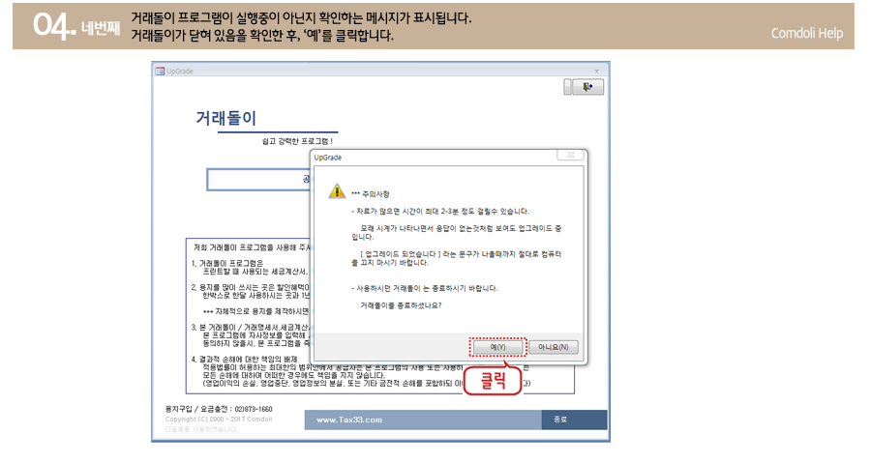The width and height of the screenshot is (871, 463).
Task: Click the "UpGrade" title of the warning dialog
Action: click(x=328, y=158)
